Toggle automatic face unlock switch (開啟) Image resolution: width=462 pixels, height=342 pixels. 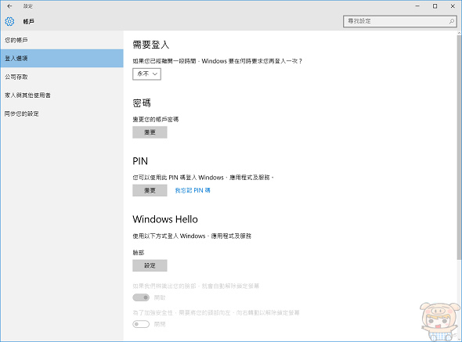pyautogui.click(x=141, y=297)
